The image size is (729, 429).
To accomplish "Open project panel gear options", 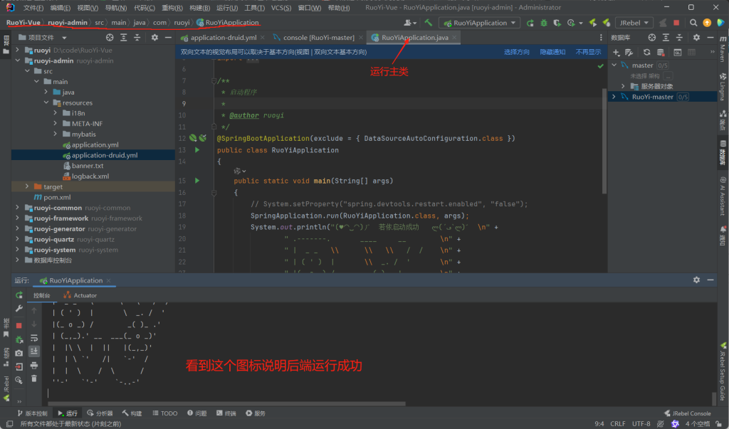I will pos(154,38).
